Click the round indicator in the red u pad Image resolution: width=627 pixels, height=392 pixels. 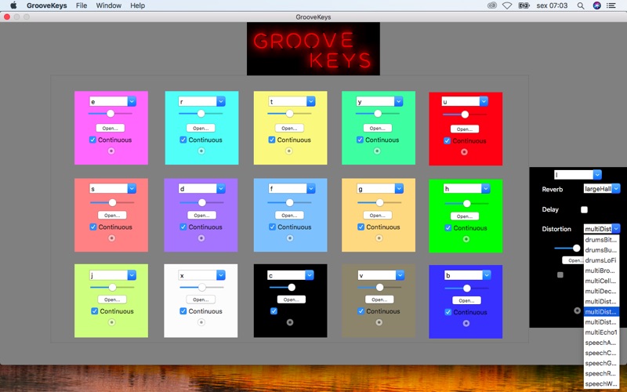464,151
